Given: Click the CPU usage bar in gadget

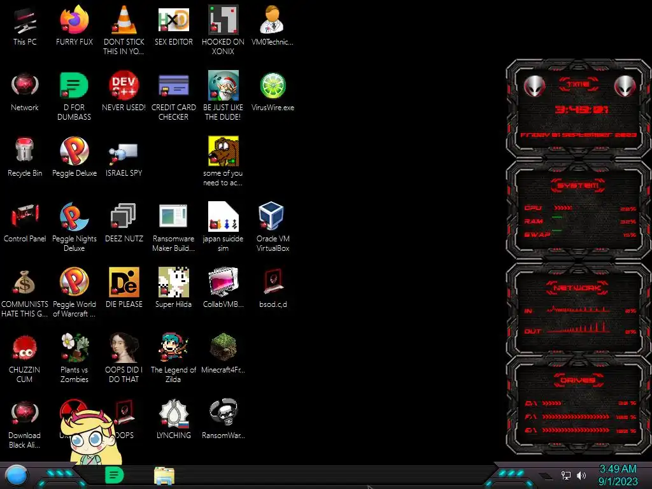Looking at the screenshot, I should [563, 208].
